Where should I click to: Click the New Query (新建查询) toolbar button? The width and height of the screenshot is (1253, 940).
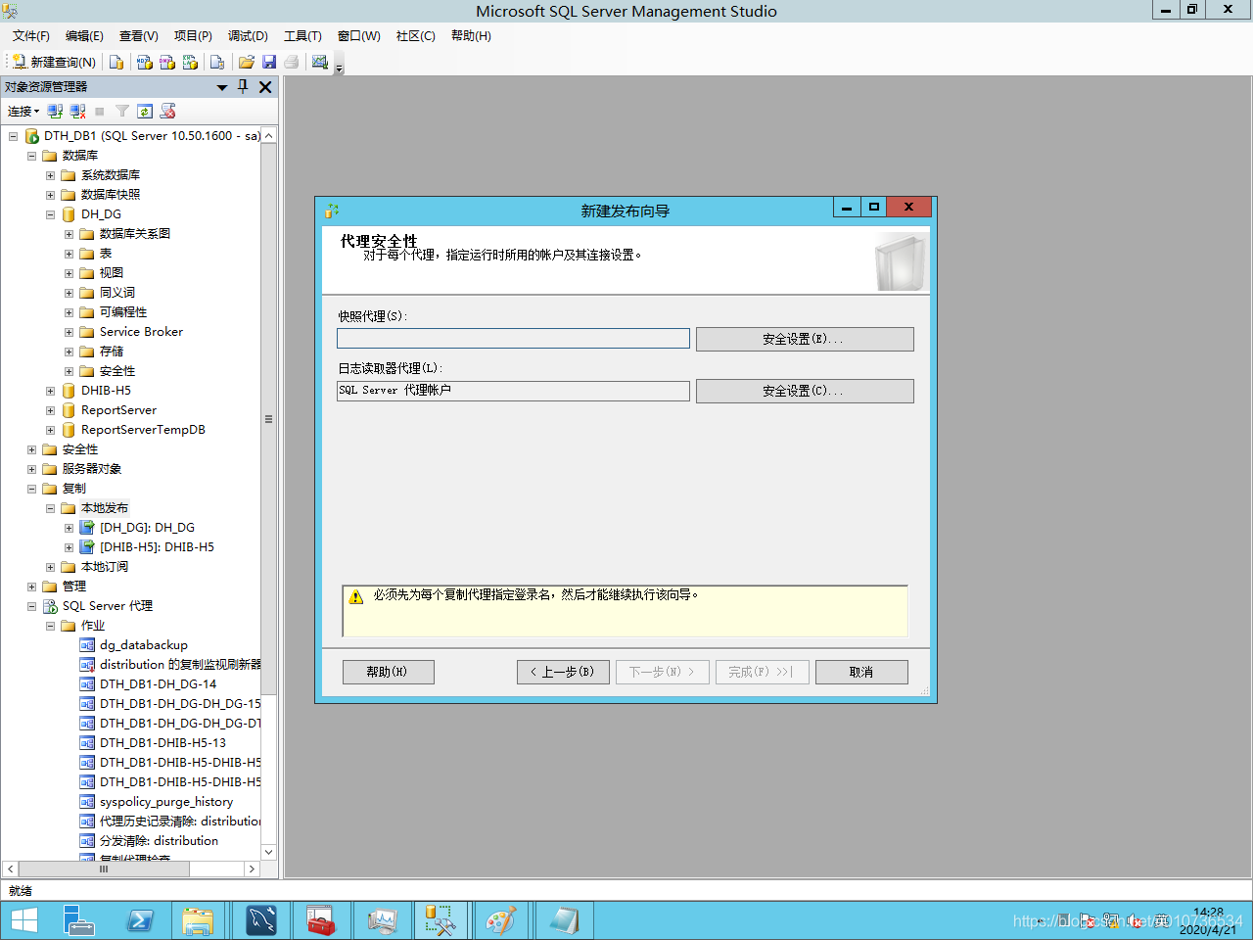pyautogui.click(x=55, y=62)
